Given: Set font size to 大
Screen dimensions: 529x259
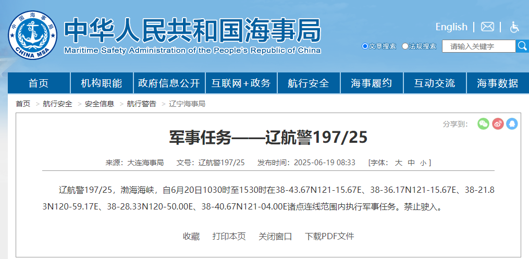Looking at the screenshot, I should (398, 163).
